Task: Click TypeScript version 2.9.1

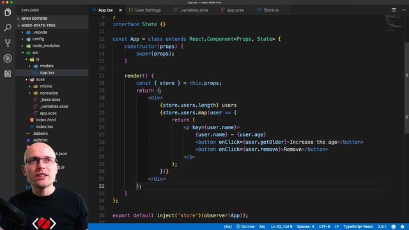Action: (382, 227)
